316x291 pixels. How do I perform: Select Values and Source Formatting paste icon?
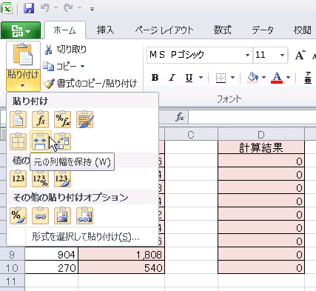click(62, 178)
